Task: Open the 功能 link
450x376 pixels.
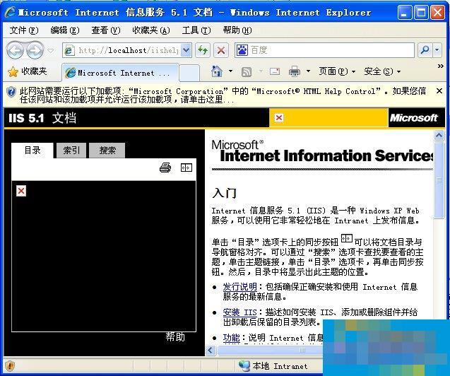Action: coord(231,338)
